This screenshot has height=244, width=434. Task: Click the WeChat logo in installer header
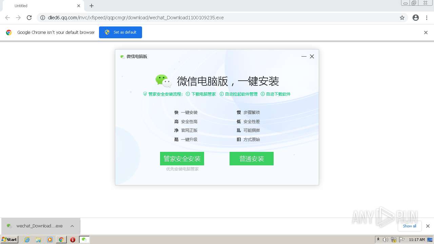tap(163, 81)
